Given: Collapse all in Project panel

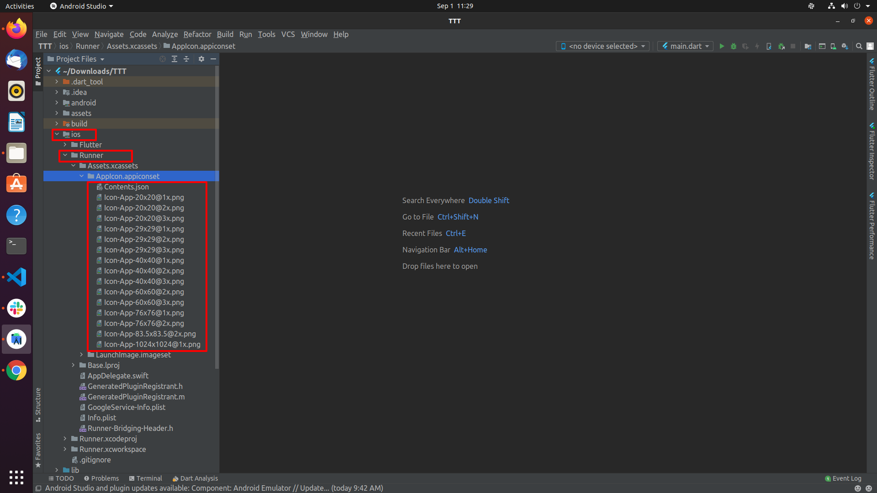Looking at the screenshot, I should (x=186, y=59).
